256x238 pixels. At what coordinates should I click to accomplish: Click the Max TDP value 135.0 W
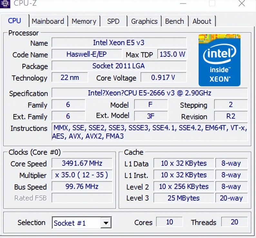tap(172, 54)
